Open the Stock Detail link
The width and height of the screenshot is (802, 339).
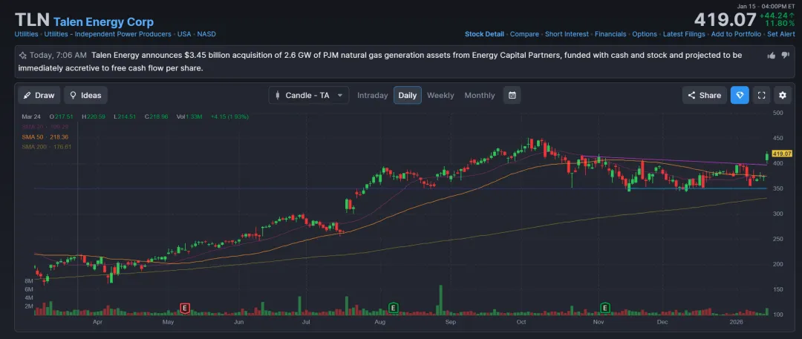point(484,34)
